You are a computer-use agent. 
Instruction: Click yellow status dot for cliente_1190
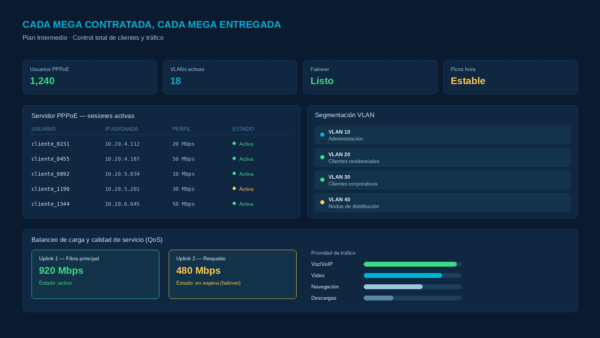(x=234, y=189)
